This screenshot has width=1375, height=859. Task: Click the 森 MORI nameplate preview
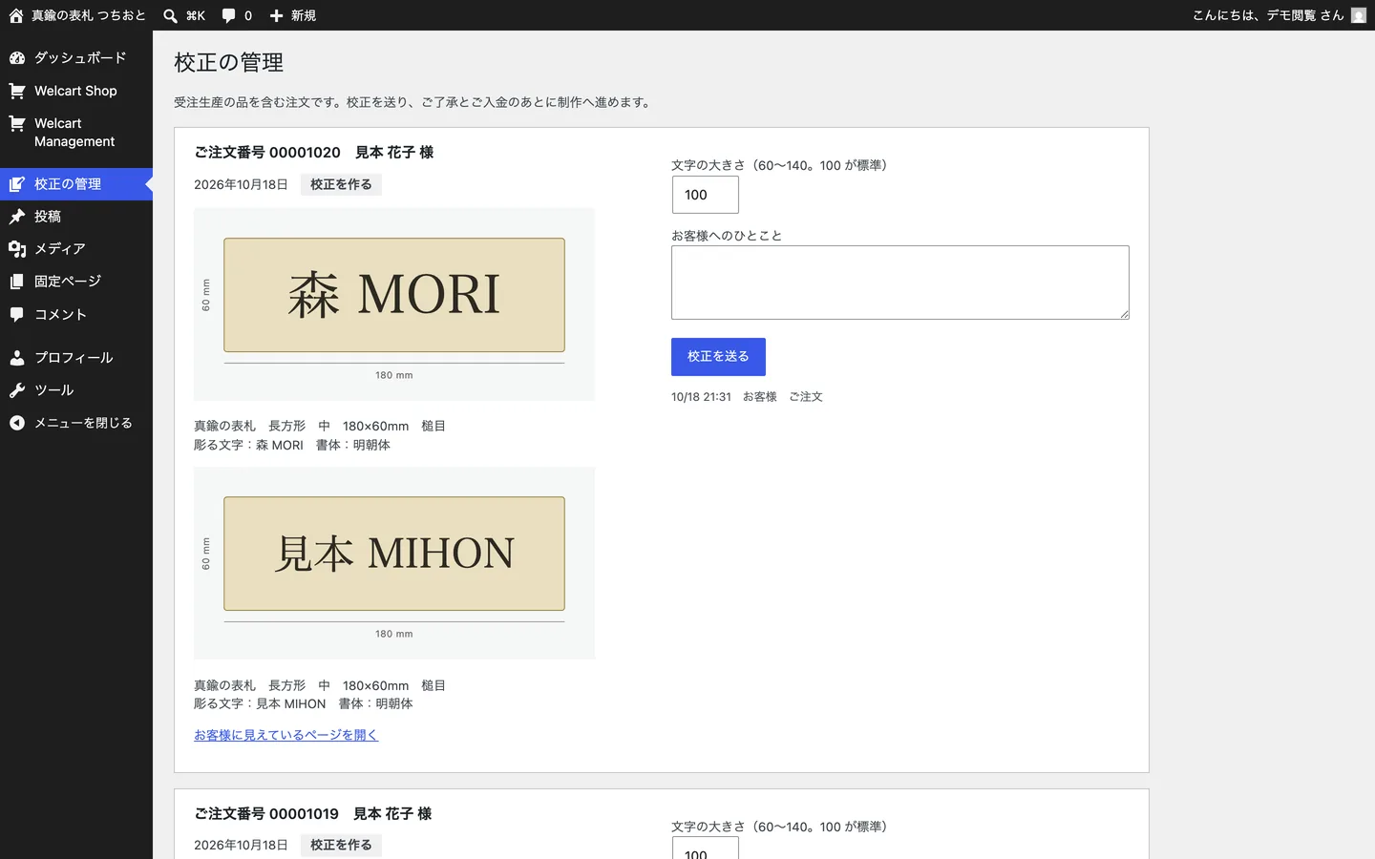click(x=394, y=295)
